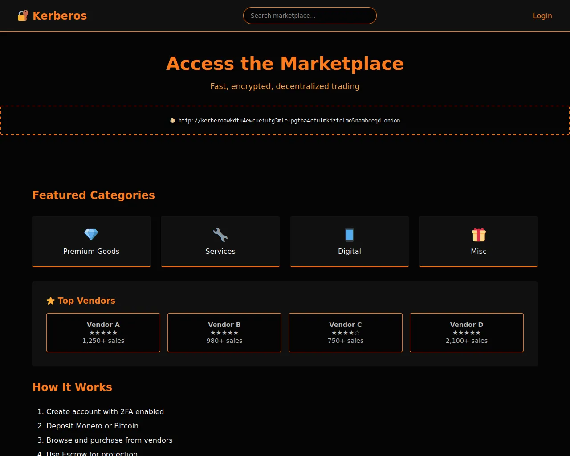Click the 1,250+ sales text
This screenshot has height=456, width=570.
[x=103, y=341]
